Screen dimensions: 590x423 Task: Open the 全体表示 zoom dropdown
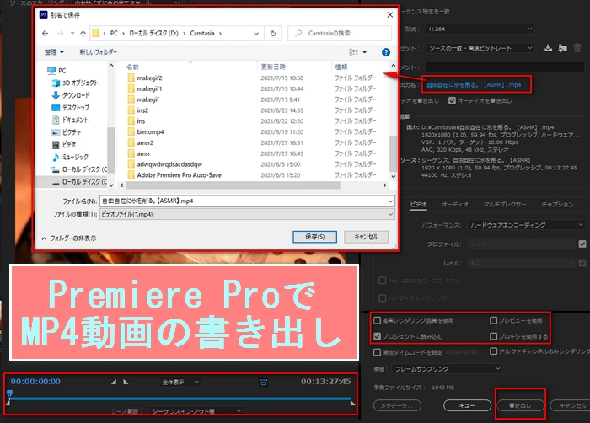tap(180, 383)
